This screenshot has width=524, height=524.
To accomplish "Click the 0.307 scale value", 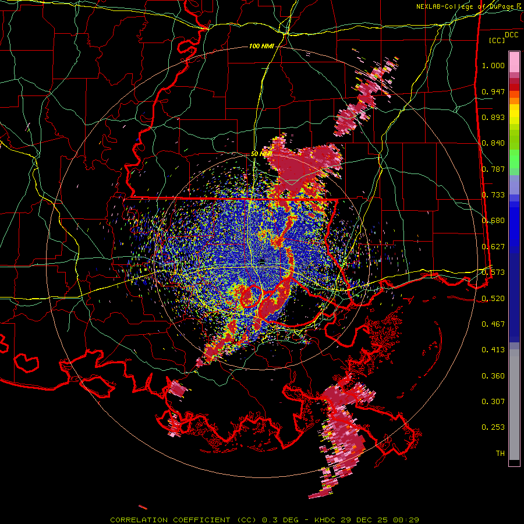I will point(493,401).
